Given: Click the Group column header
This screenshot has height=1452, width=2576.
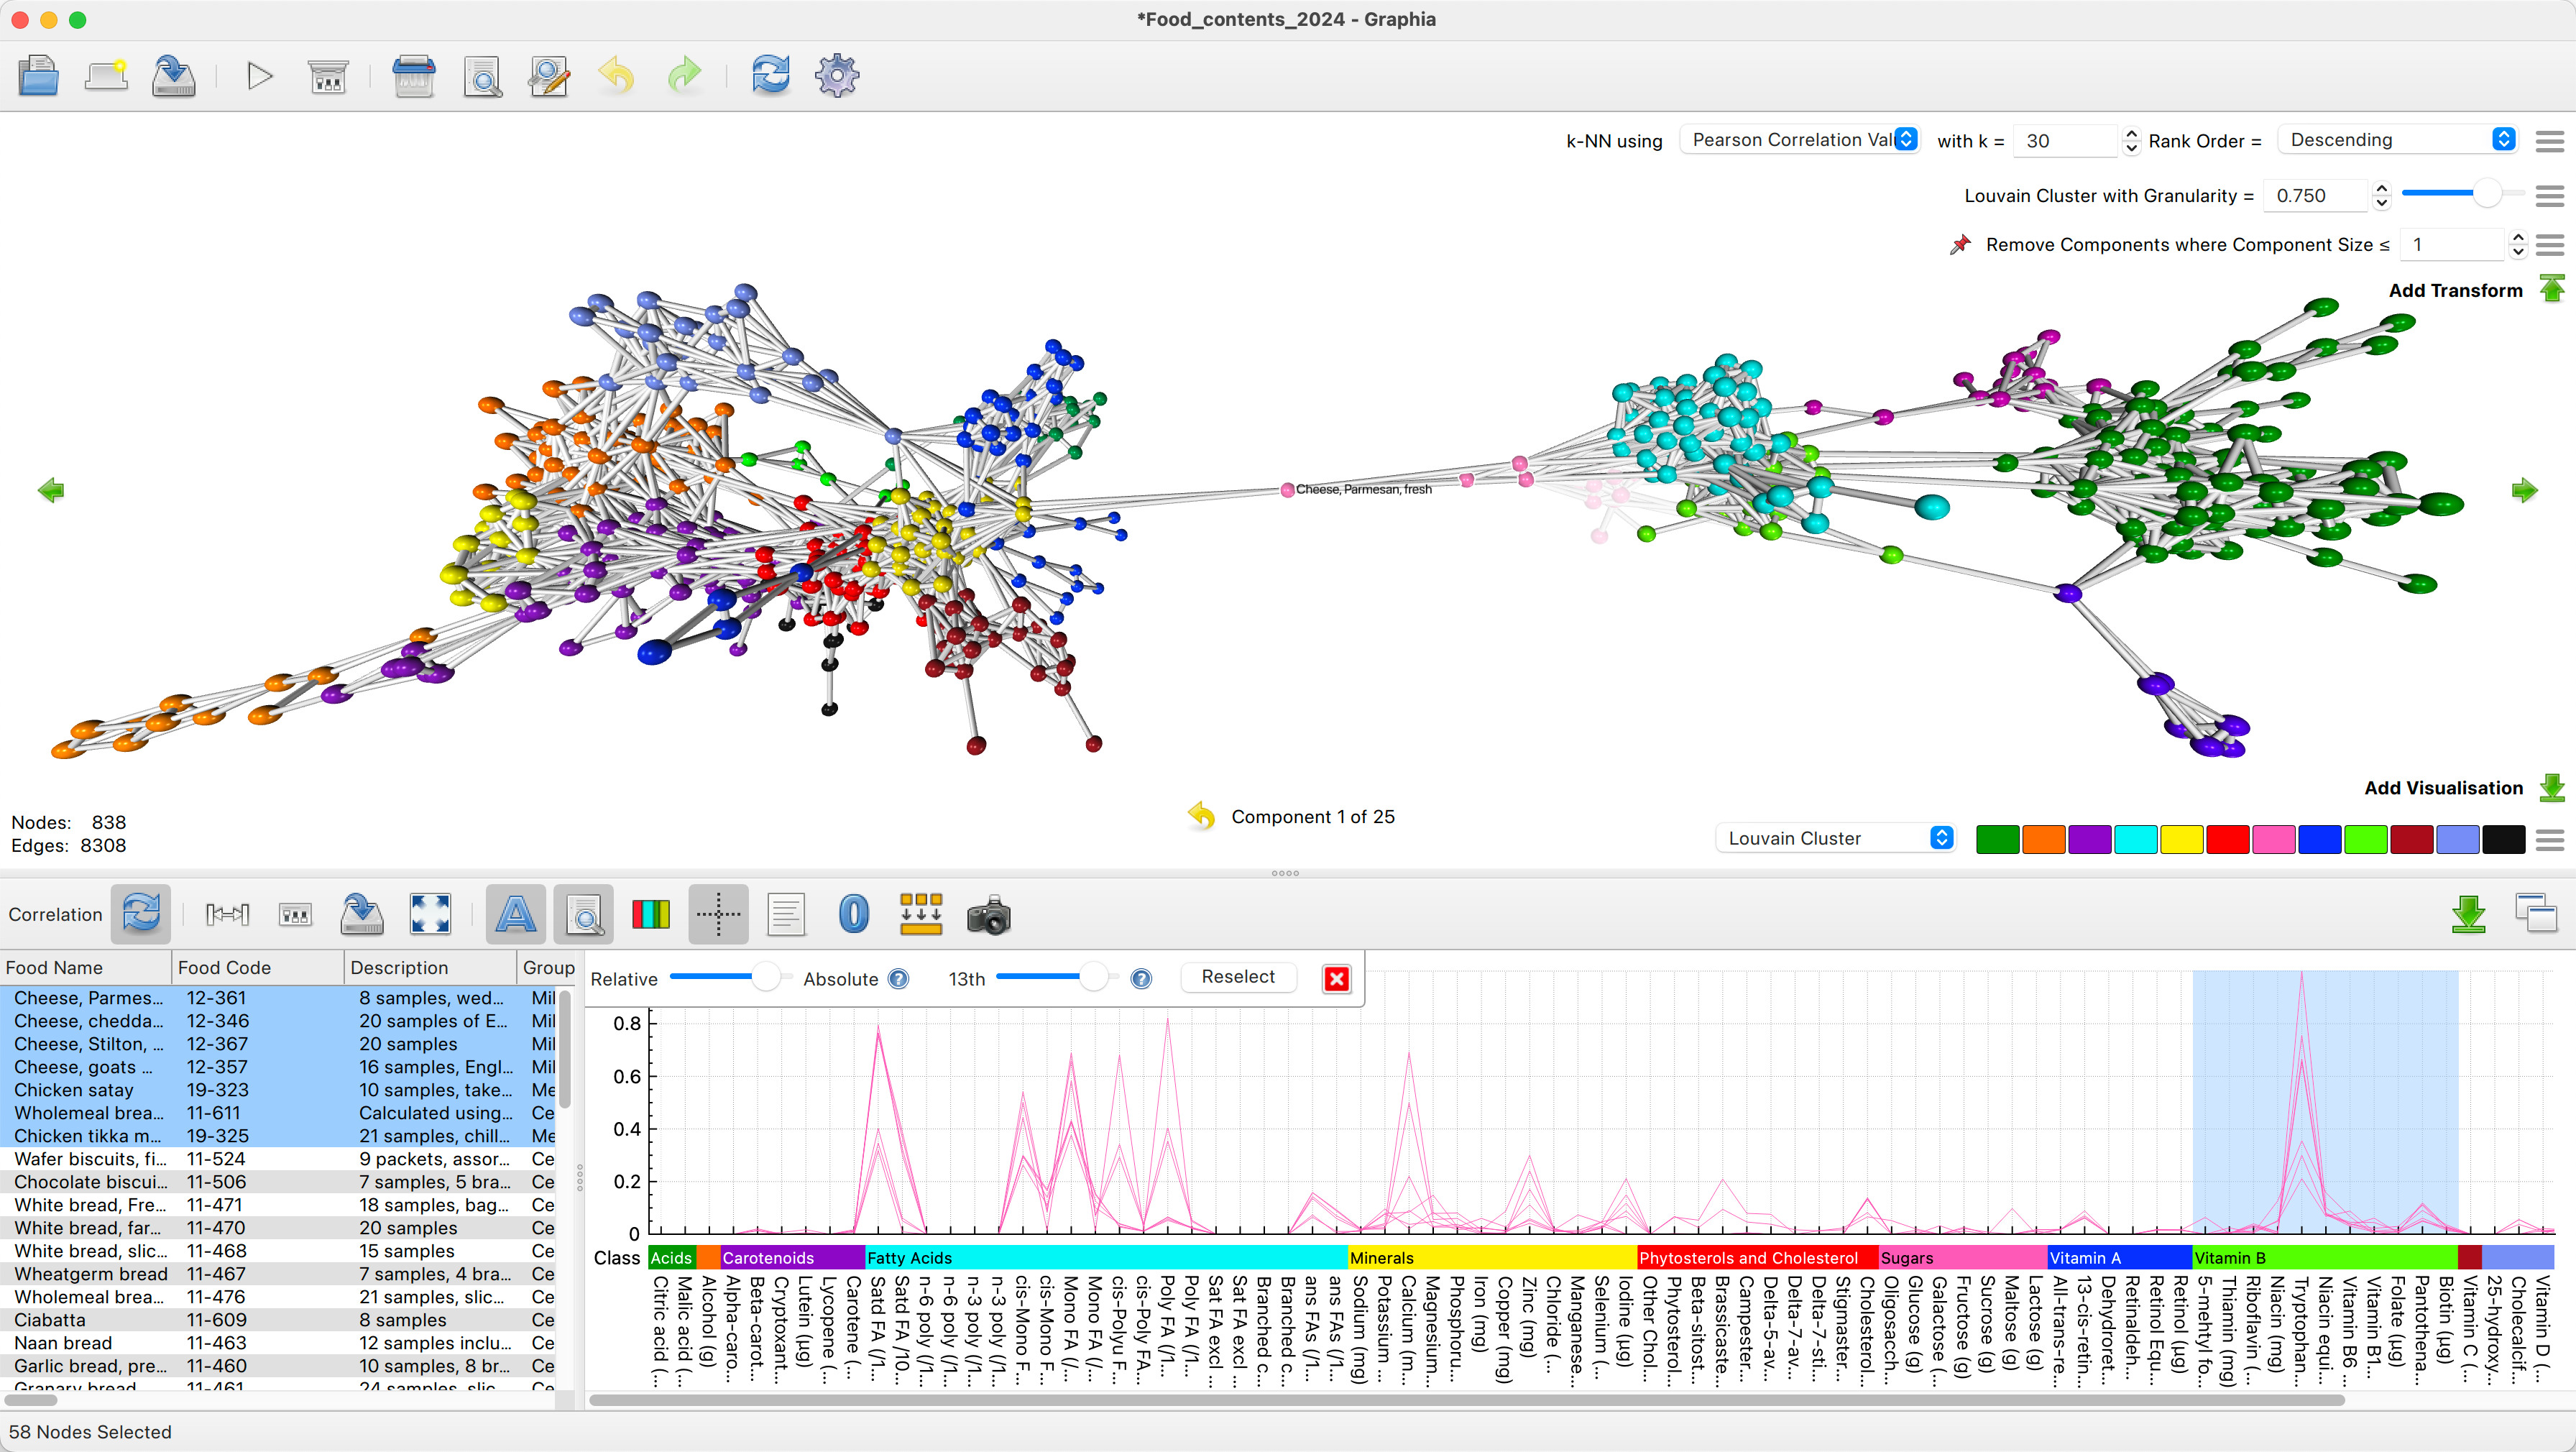Looking at the screenshot, I should (548, 967).
